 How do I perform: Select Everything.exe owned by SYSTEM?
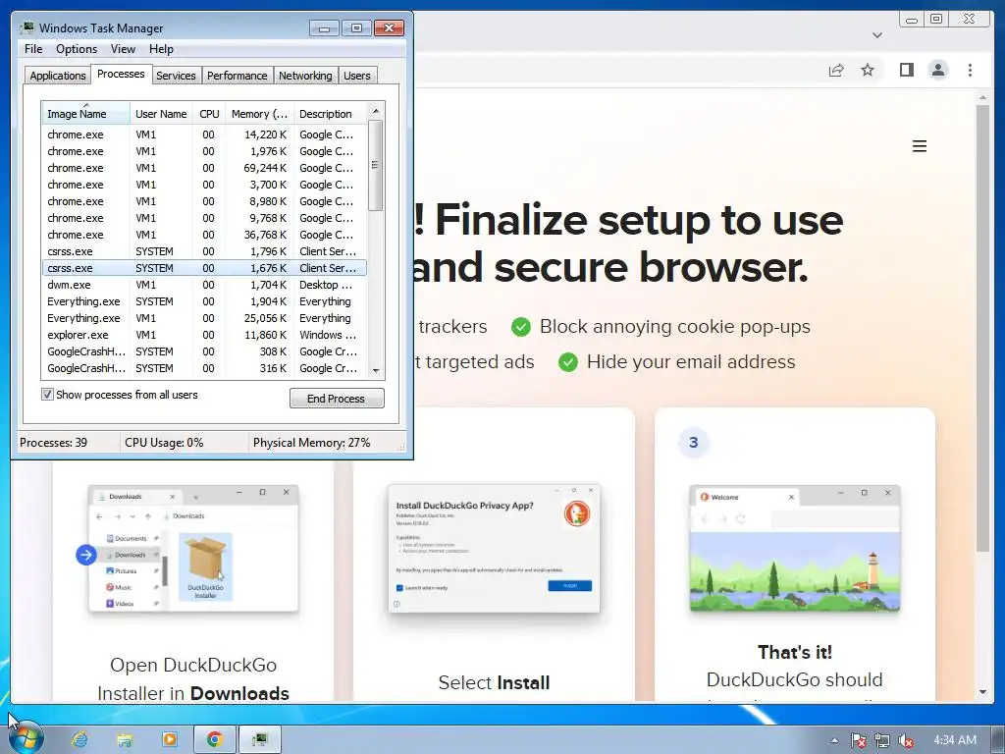(204, 301)
